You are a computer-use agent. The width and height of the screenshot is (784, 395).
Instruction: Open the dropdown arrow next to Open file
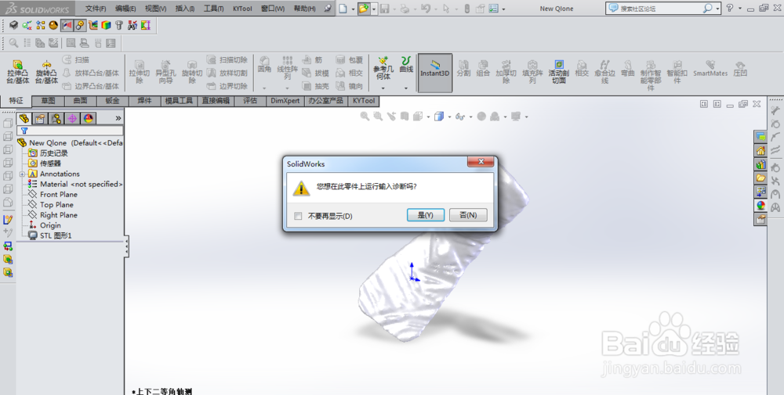[x=373, y=9]
